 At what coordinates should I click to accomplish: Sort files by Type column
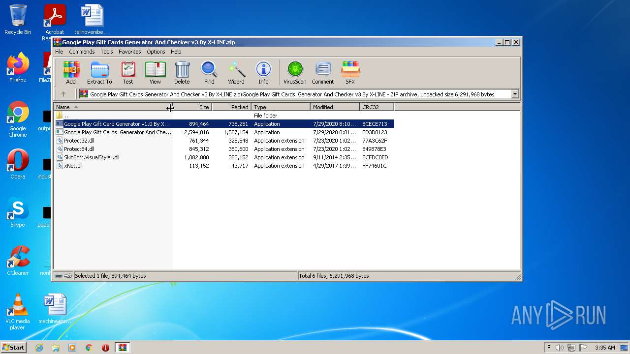click(x=281, y=107)
